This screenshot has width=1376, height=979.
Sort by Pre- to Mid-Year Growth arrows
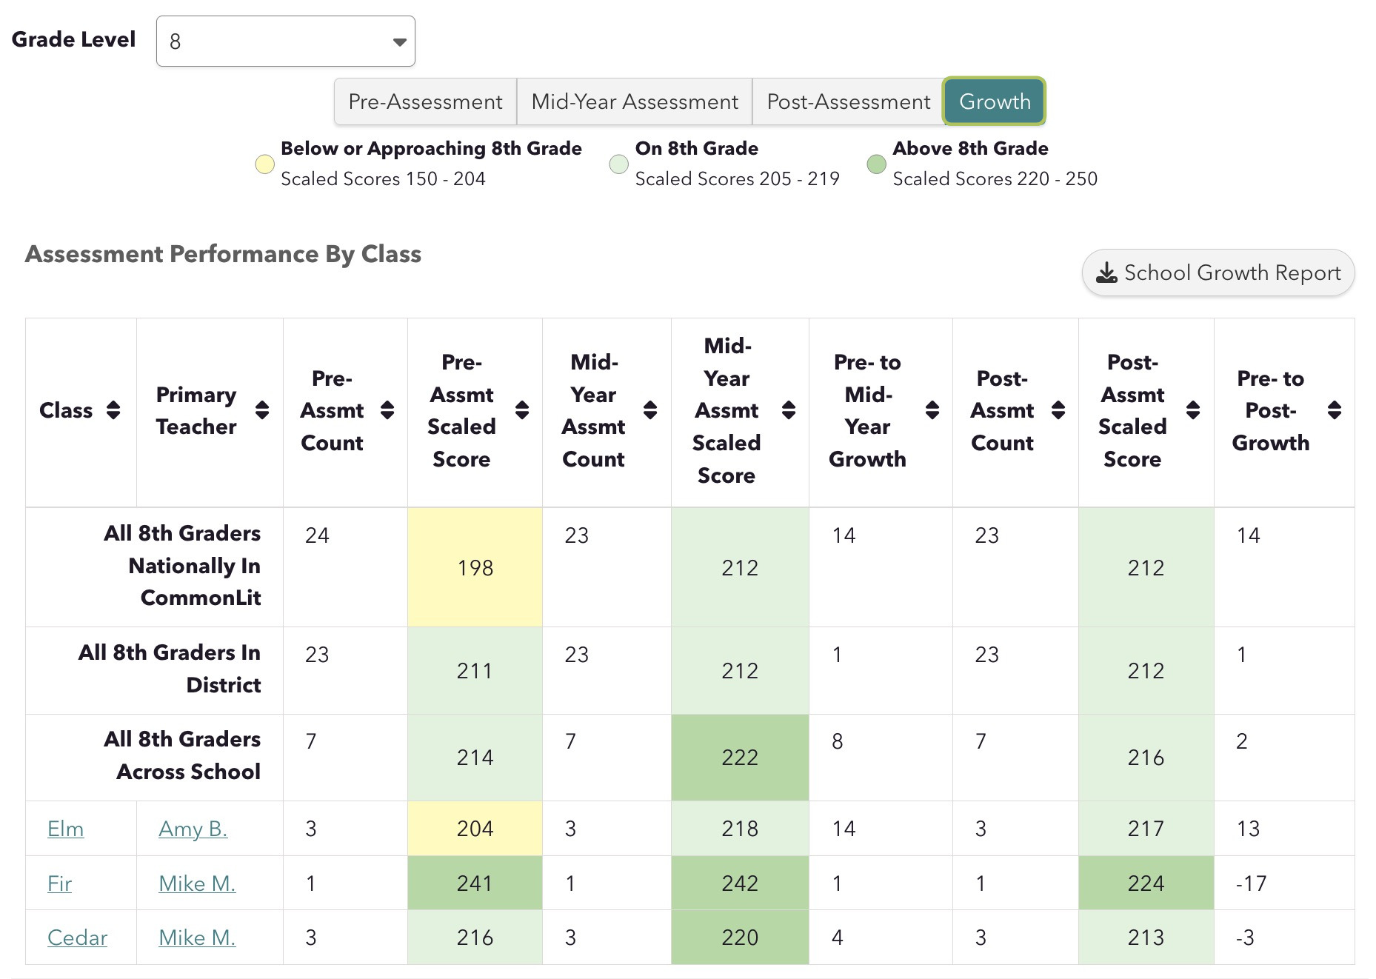pos(932,410)
